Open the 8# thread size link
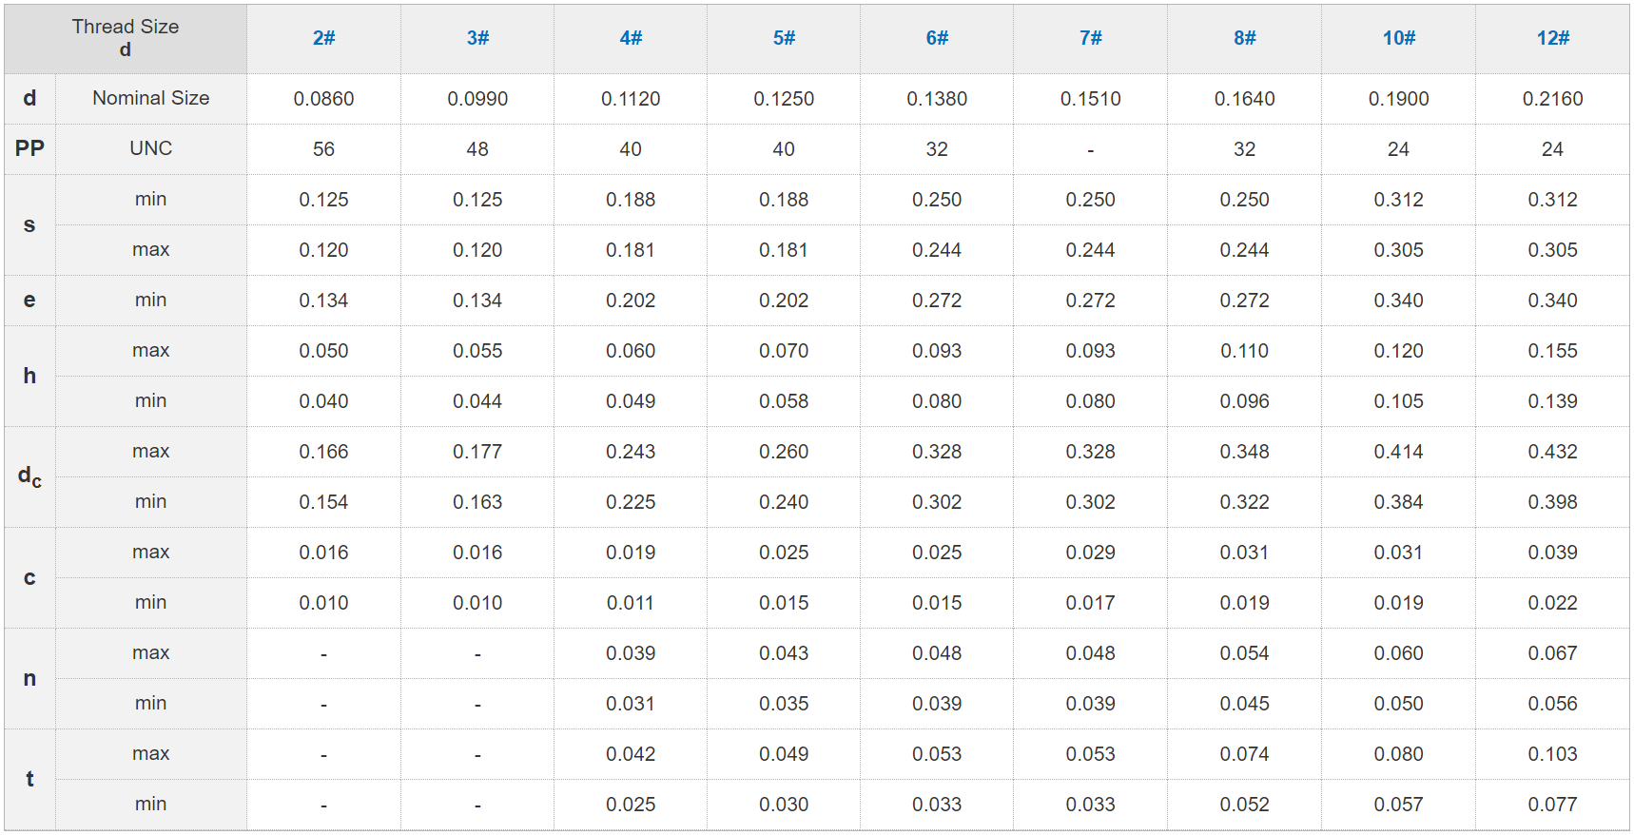Image resolution: width=1634 pixels, height=835 pixels. click(1244, 38)
